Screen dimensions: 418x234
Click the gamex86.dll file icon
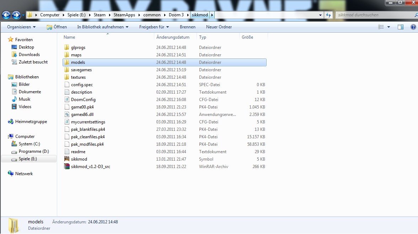(x=67, y=114)
